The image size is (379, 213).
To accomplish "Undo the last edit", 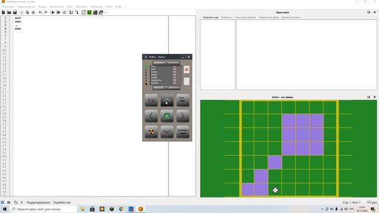I will click(40, 12).
